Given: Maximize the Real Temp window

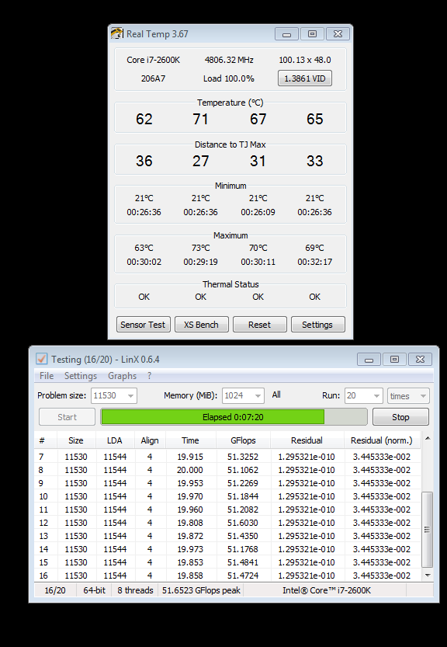Looking at the screenshot, I should [x=312, y=34].
